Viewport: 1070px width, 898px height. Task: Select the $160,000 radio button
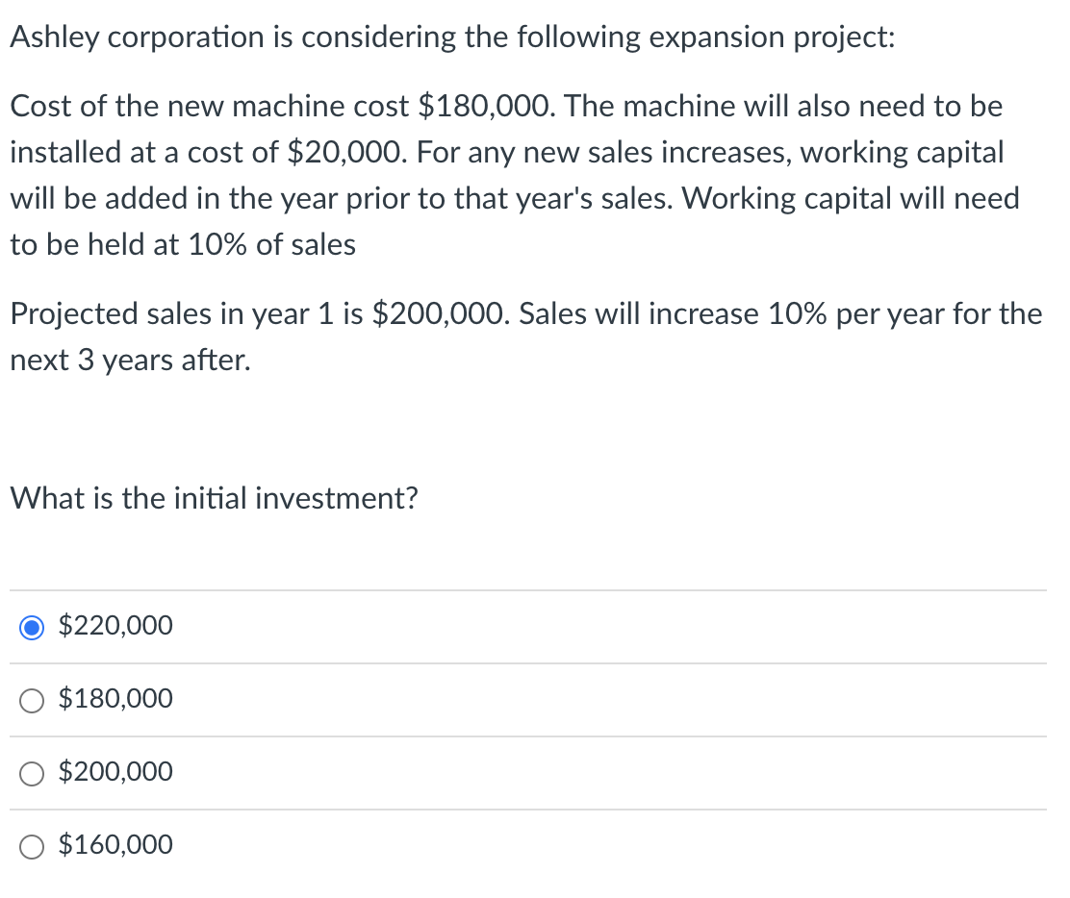[x=31, y=846]
